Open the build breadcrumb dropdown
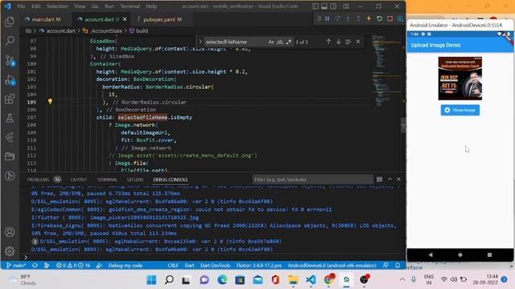 [138, 31]
